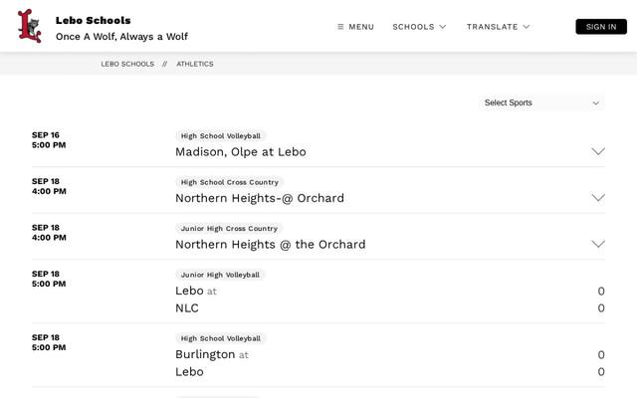Click the Lebo Schools site title

tap(93, 20)
